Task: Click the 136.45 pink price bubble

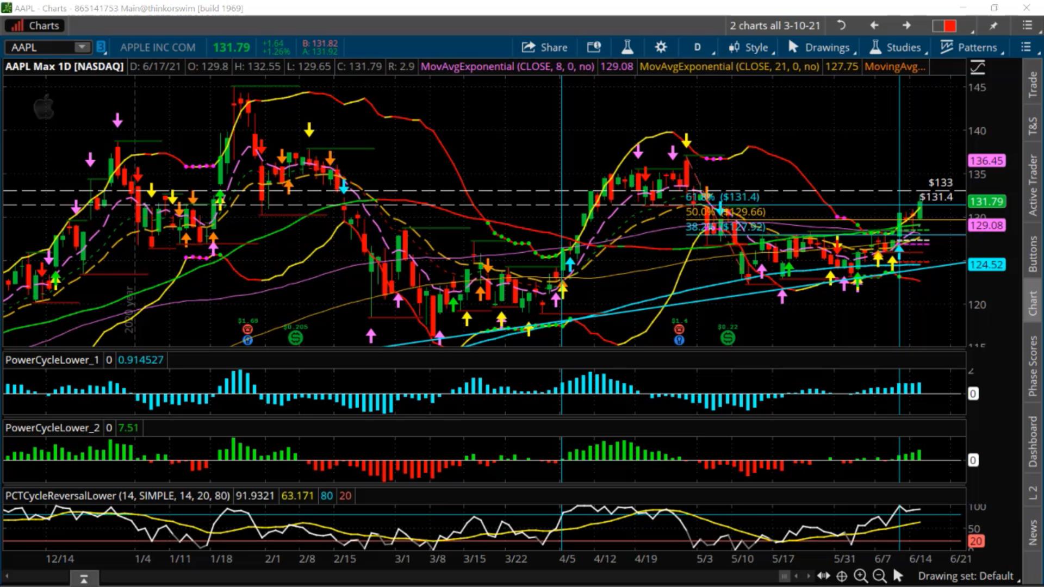Action: pos(986,160)
